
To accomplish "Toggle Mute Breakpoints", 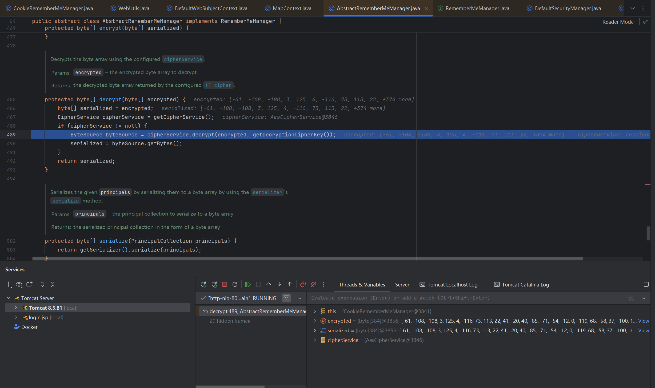I will 313,284.
